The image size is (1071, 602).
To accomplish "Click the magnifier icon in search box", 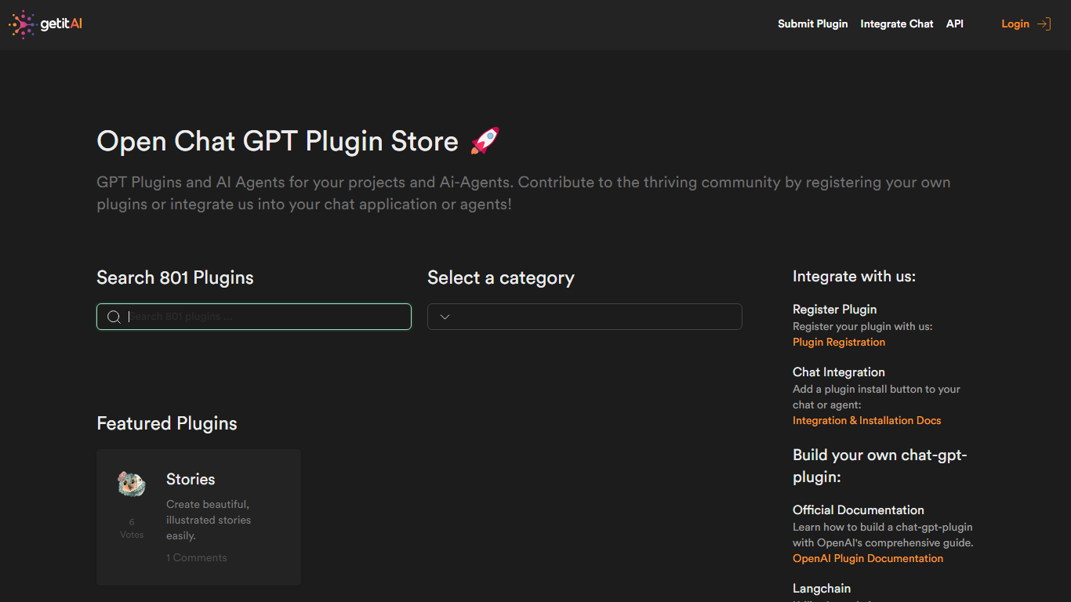I will [x=114, y=317].
